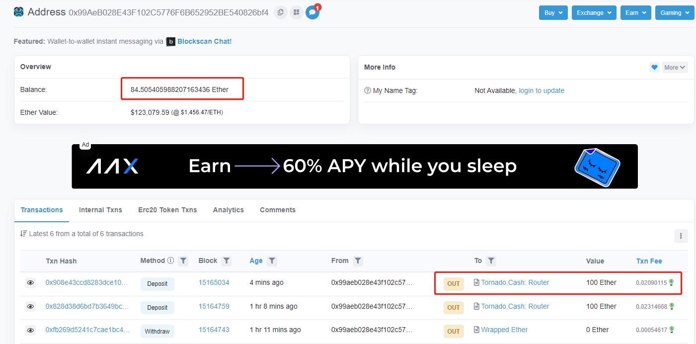The image size is (696, 344).
Task: Click the Method info question-mark icon
Action: click(170, 260)
